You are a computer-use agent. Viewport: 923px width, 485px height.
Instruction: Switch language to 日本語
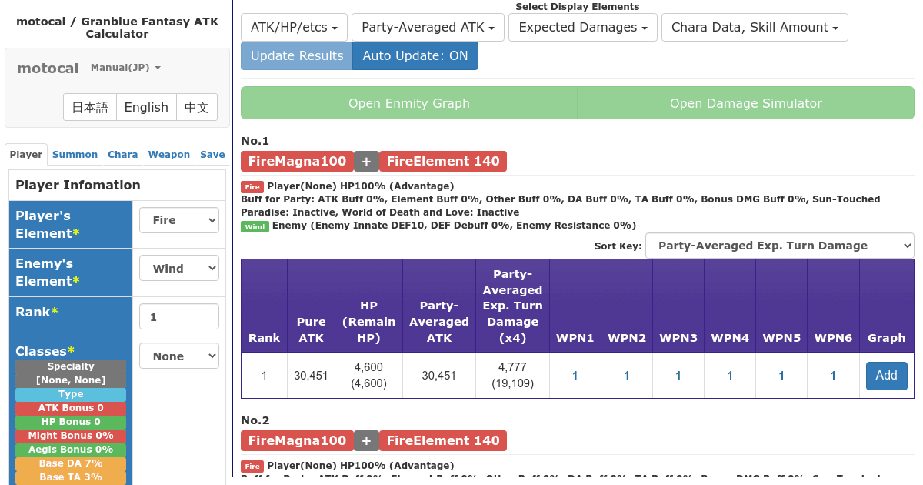tap(90, 107)
